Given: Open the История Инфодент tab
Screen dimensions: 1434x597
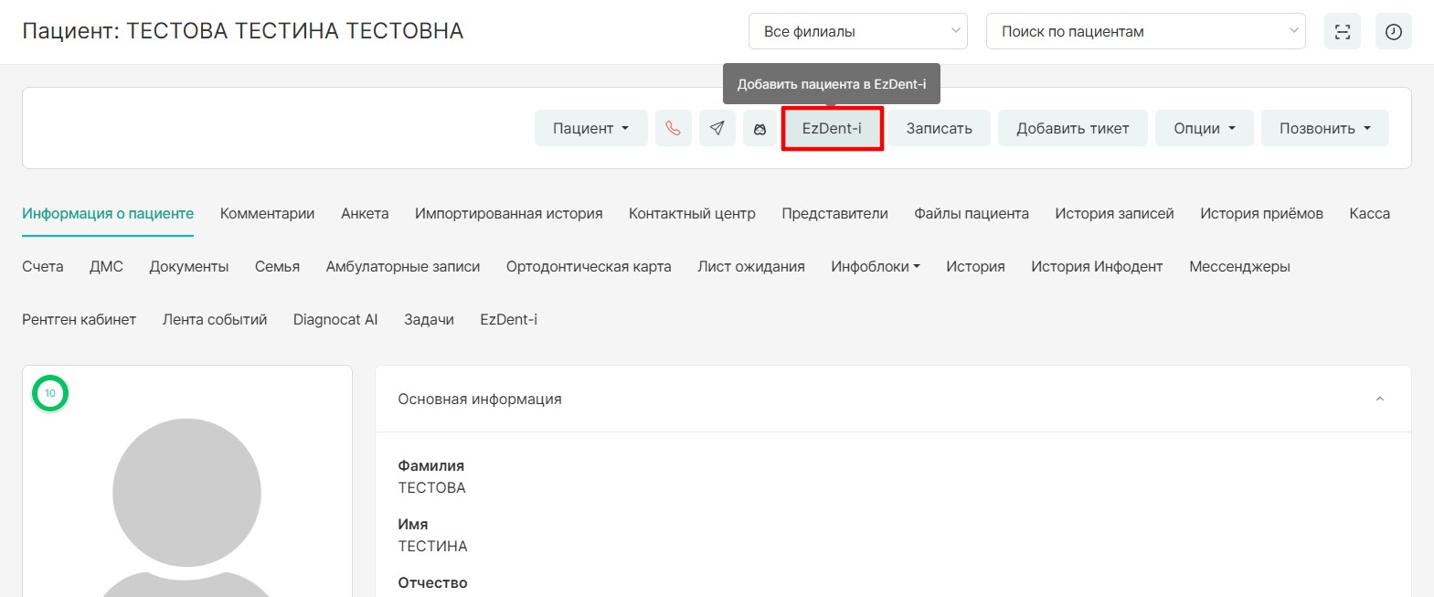Looking at the screenshot, I should pyautogui.click(x=1097, y=266).
